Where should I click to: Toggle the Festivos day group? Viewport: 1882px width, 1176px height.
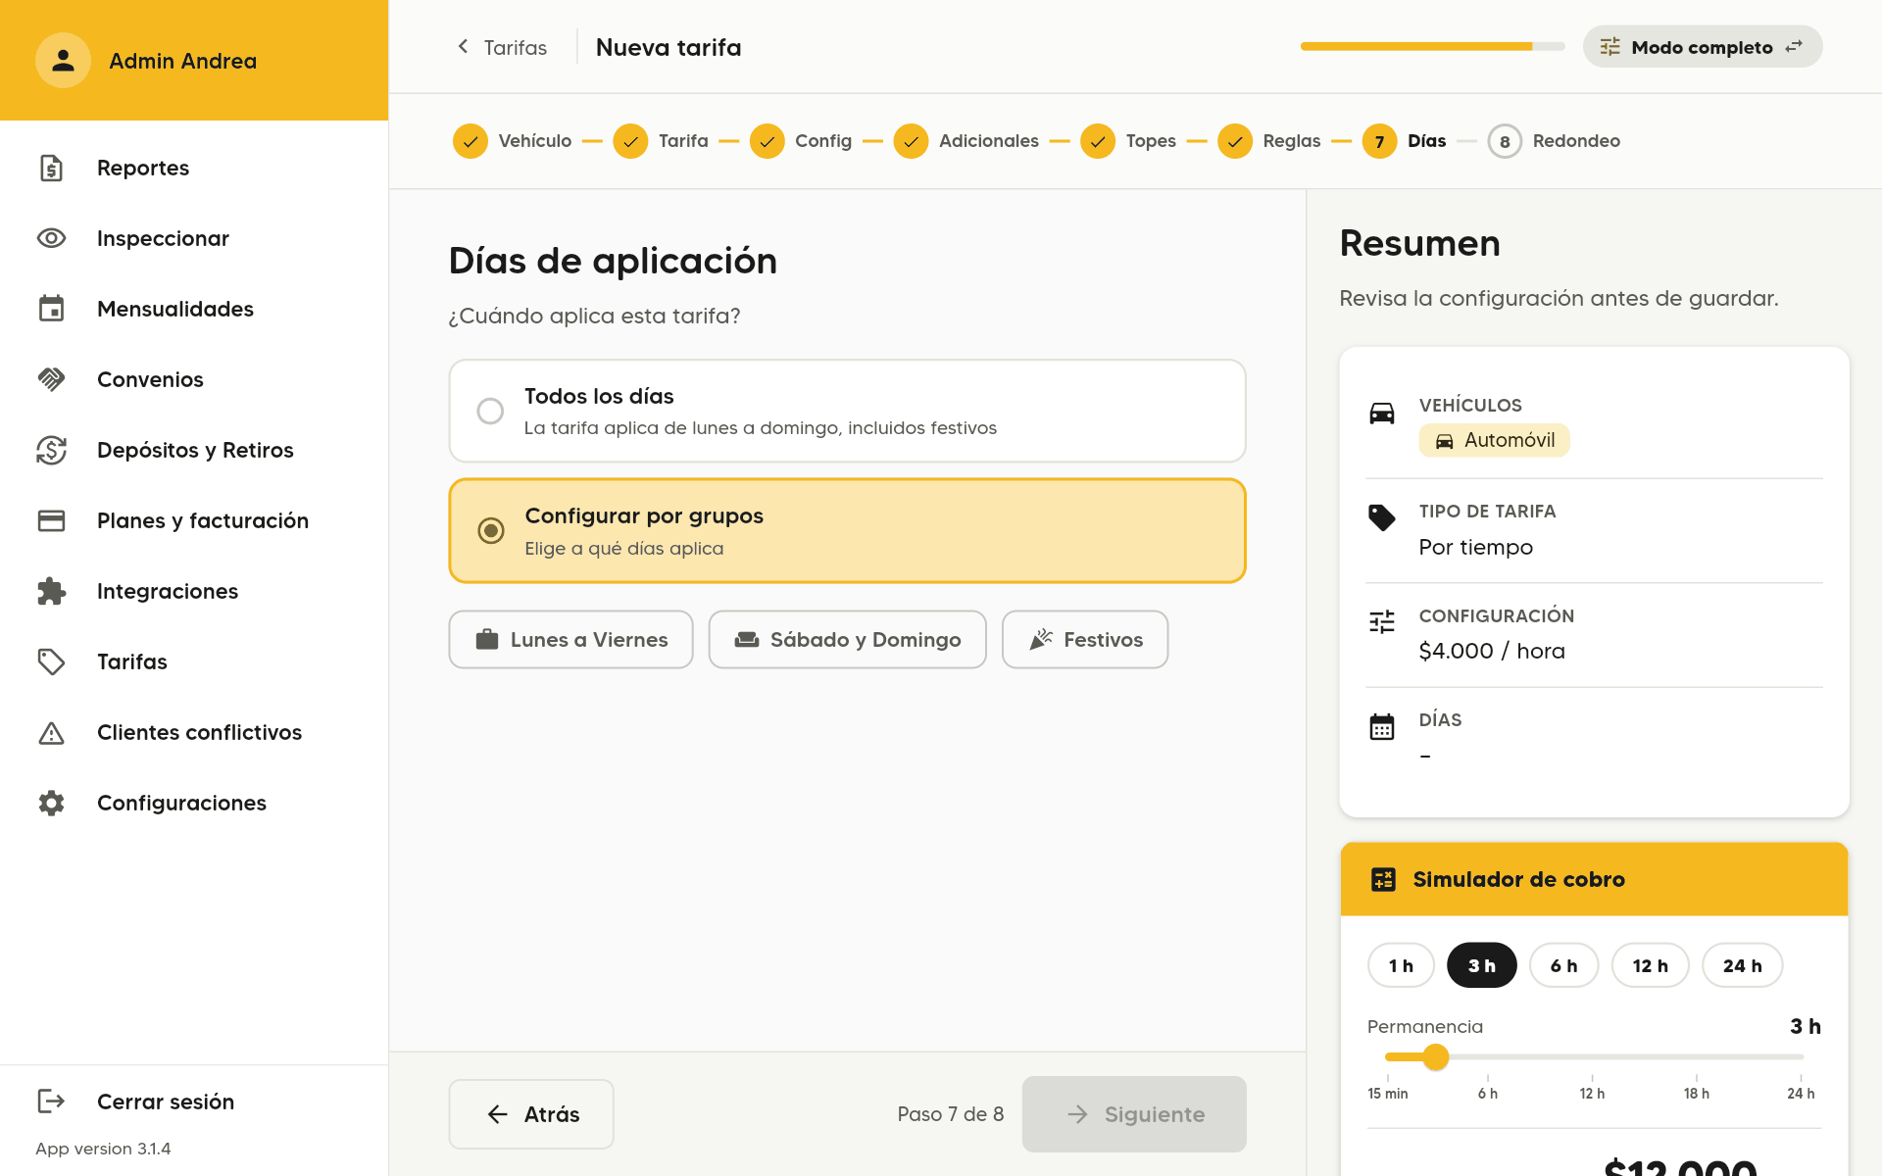(1085, 639)
